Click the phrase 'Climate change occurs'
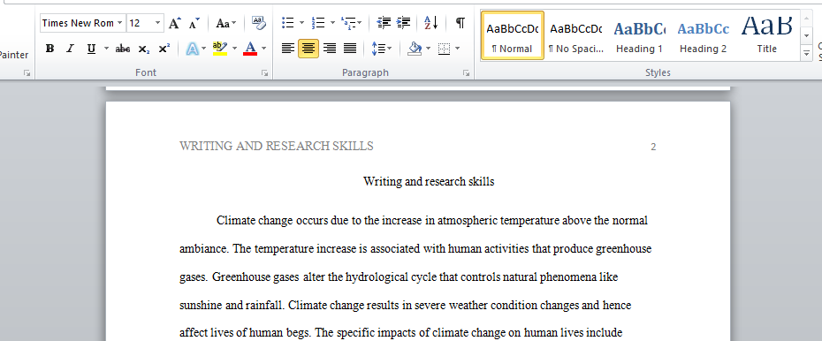 tap(272, 221)
